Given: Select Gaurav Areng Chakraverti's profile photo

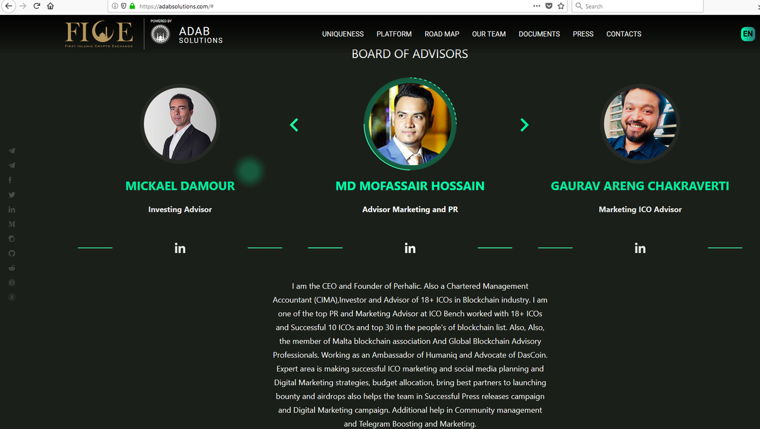Looking at the screenshot, I should point(640,124).
